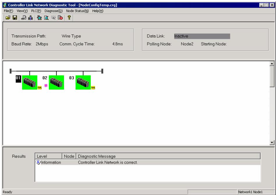Click the scroll-up arrow of the network view
This screenshot has width=276, height=195.
(x=272, y=64)
